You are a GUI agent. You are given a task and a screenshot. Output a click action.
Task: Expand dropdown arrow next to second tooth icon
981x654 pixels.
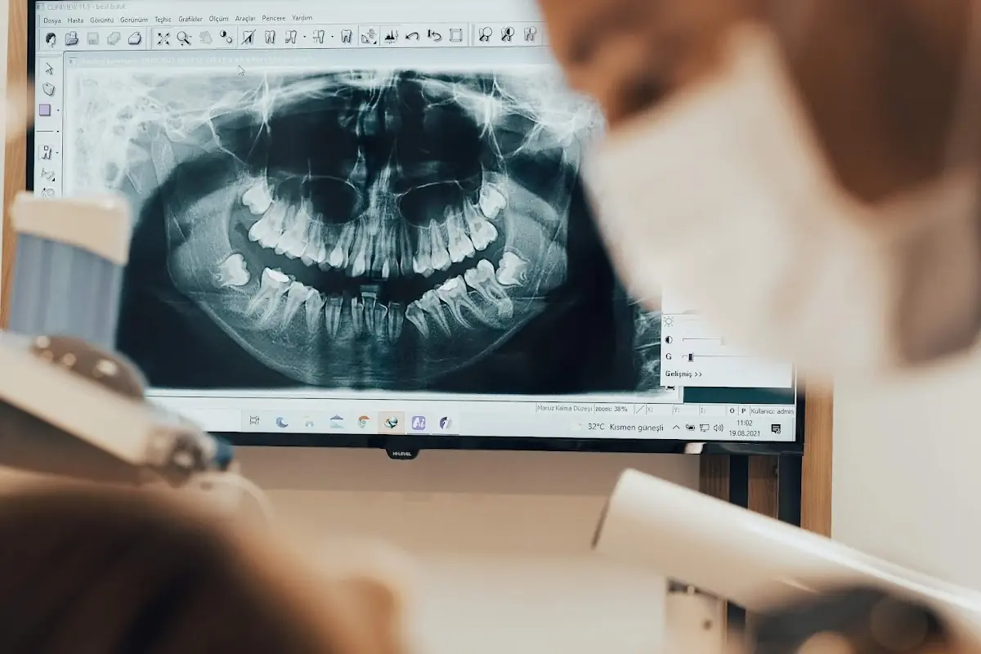[x=304, y=37]
